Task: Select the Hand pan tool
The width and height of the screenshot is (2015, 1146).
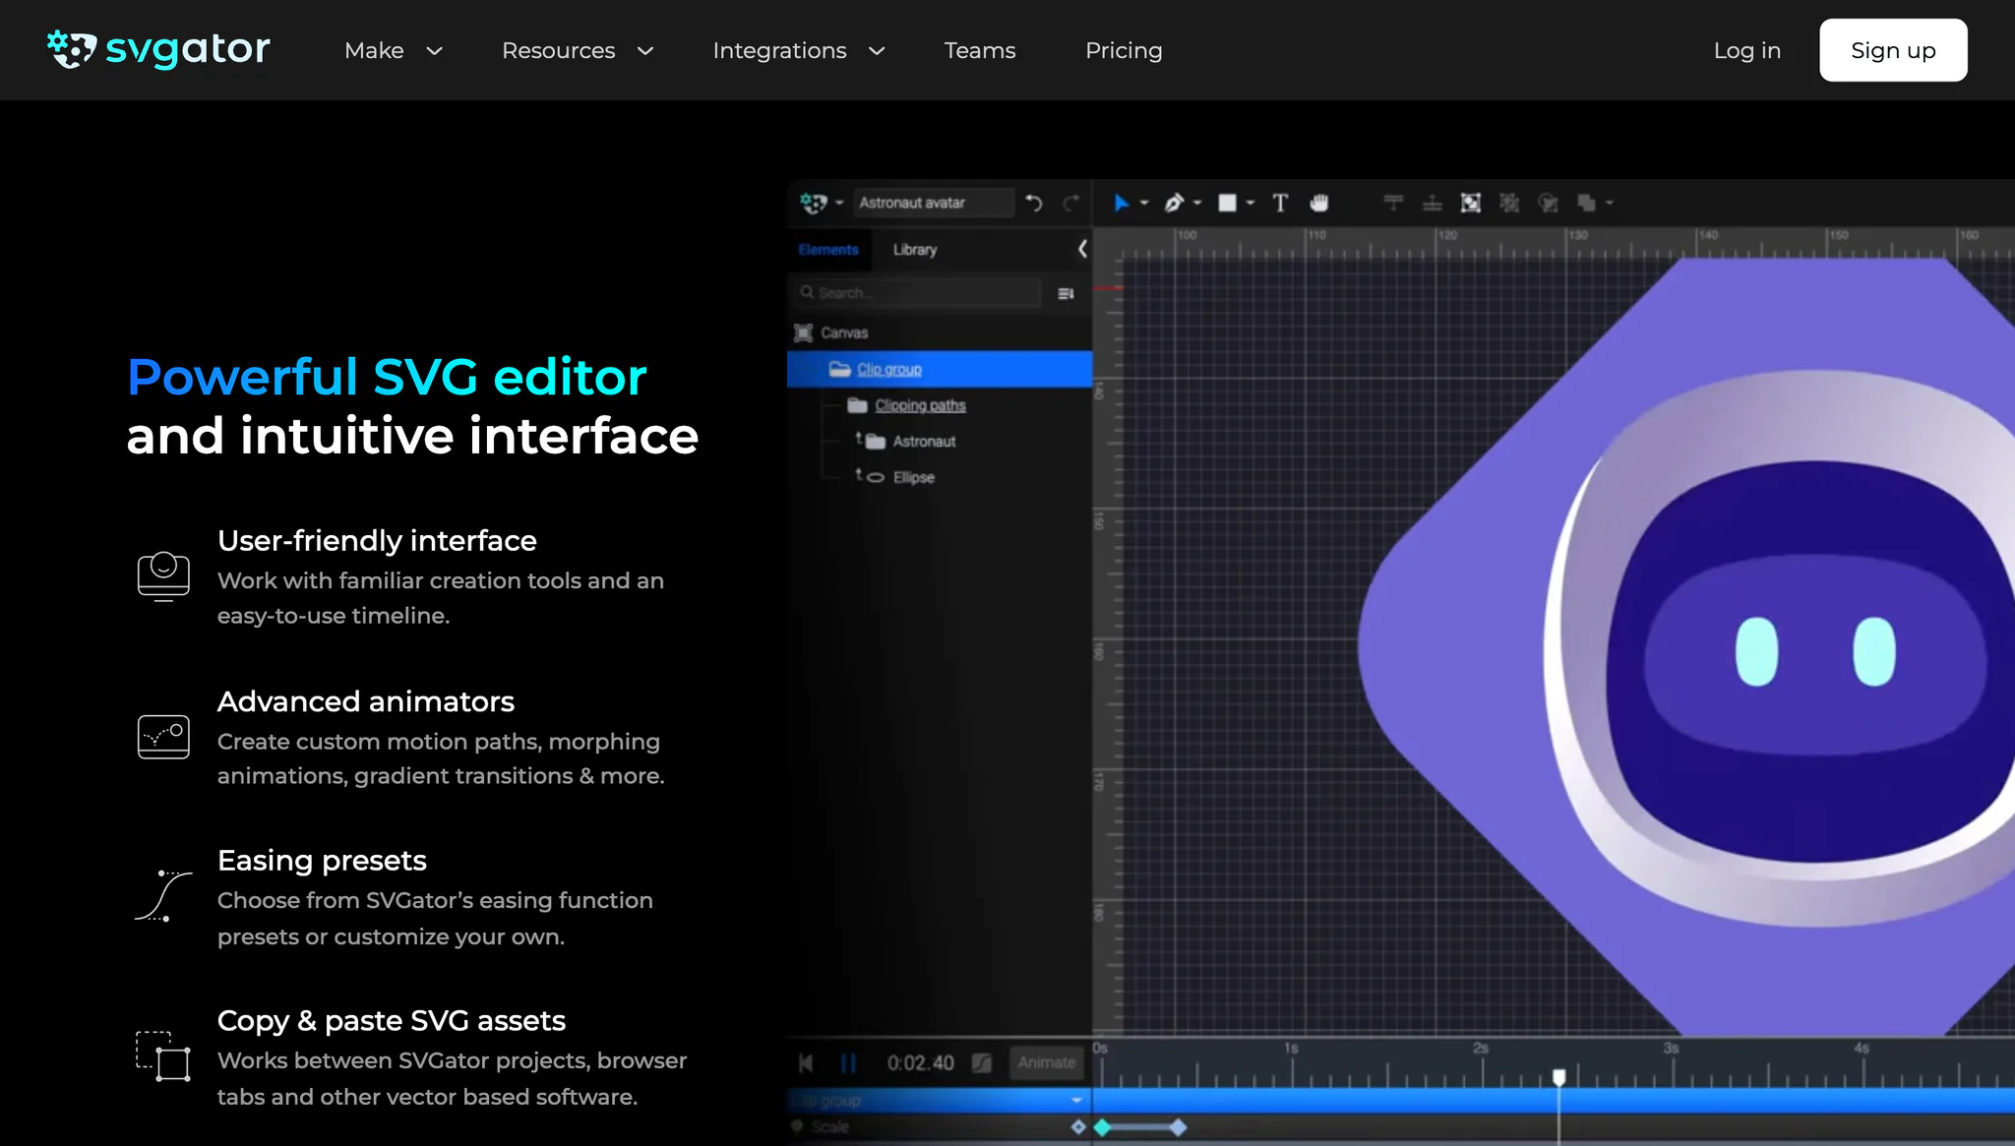Action: click(1319, 203)
